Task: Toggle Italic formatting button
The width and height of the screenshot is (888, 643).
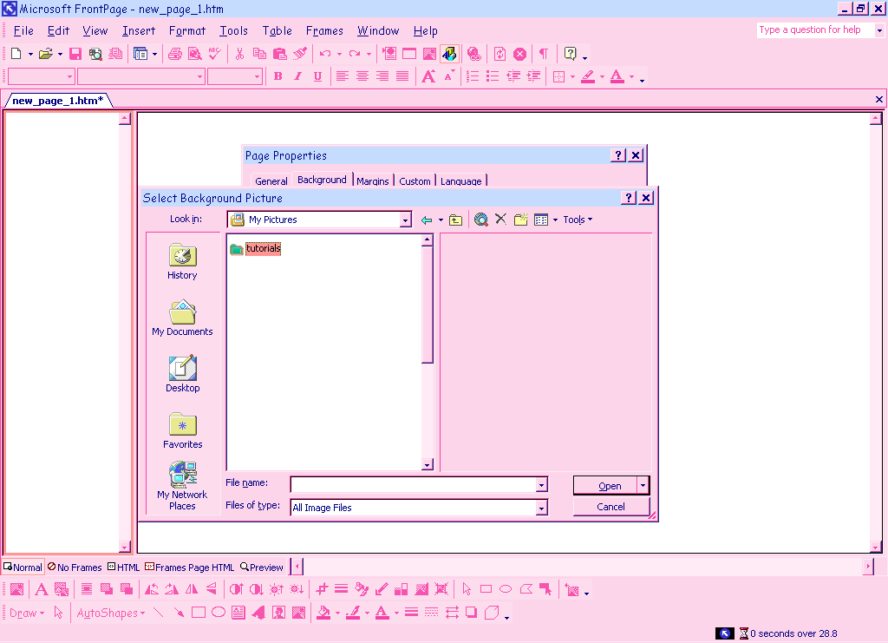Action: 298,75
